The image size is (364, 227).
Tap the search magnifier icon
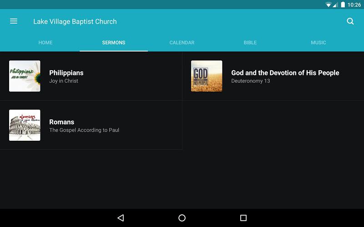coord(350,21)
